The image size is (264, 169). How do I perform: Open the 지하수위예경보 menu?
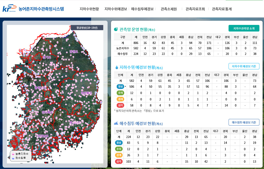click(116, 9)
